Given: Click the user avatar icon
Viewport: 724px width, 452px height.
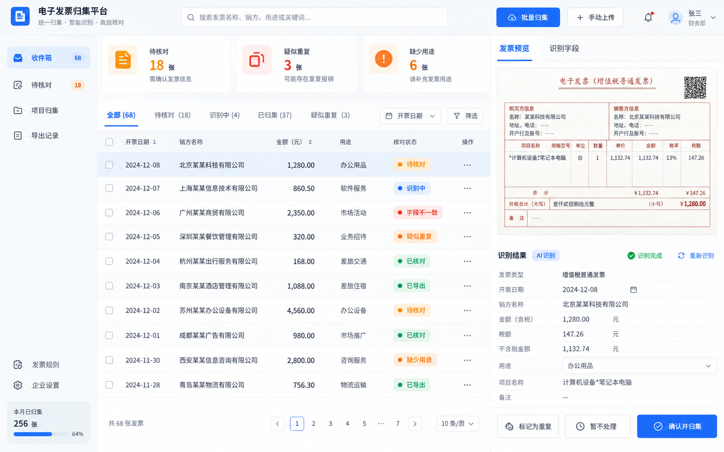Looking at the screenshot, I should [x=675, y=18].
